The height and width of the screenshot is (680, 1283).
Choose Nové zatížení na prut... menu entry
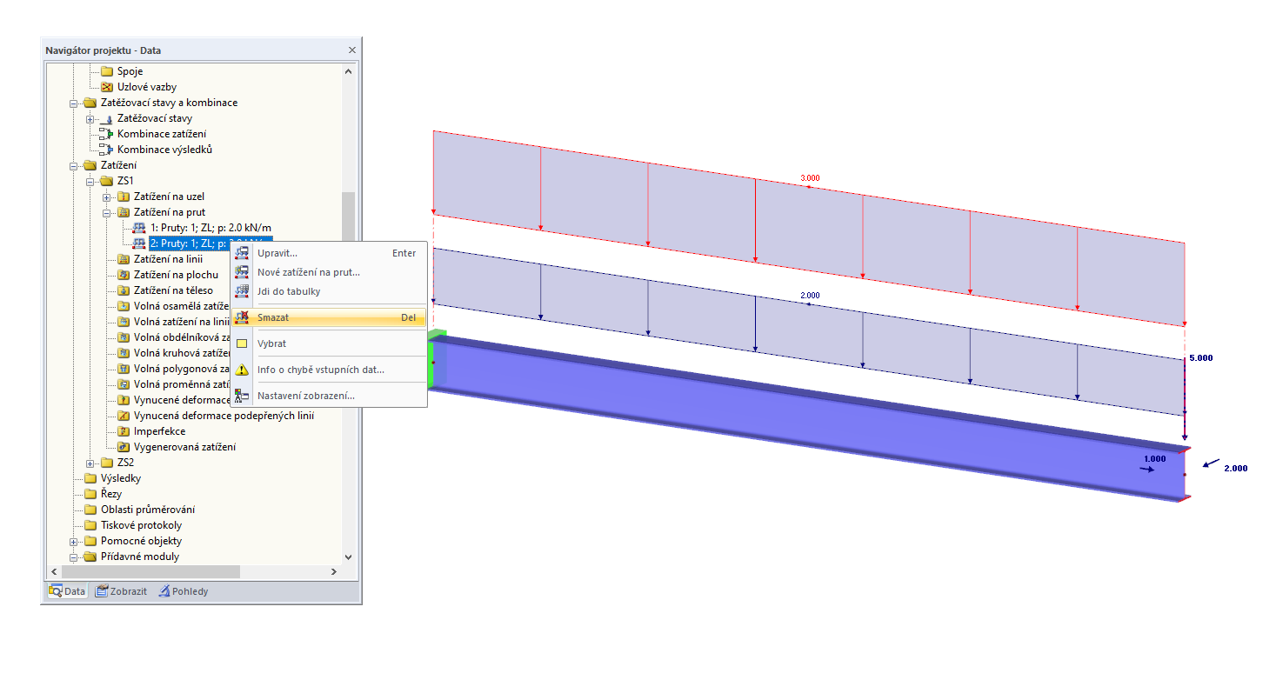point(329,272)
